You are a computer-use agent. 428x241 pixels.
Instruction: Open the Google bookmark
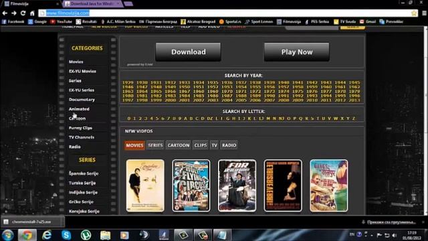[x=37, y=21]
